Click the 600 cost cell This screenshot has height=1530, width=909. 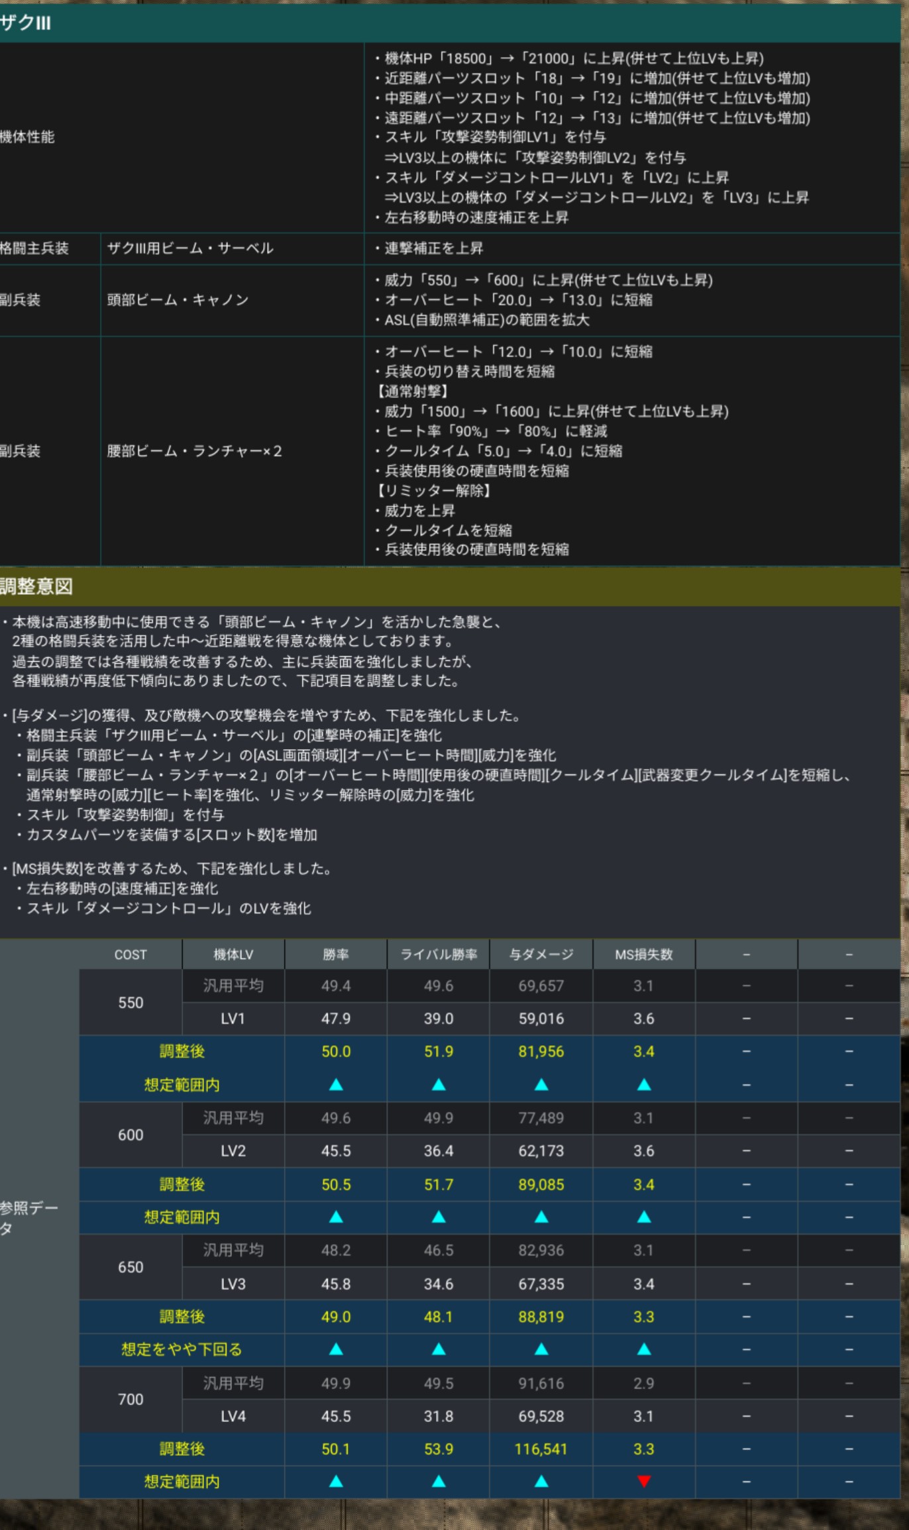click(131, 1135)
